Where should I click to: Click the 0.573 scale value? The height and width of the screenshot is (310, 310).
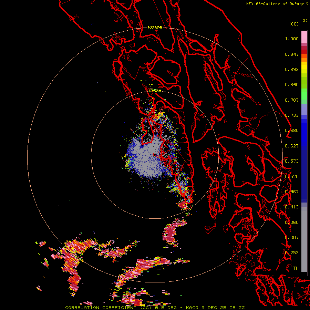pos(292,161)
